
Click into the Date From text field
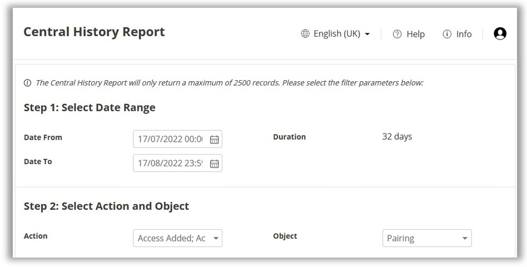170,139
